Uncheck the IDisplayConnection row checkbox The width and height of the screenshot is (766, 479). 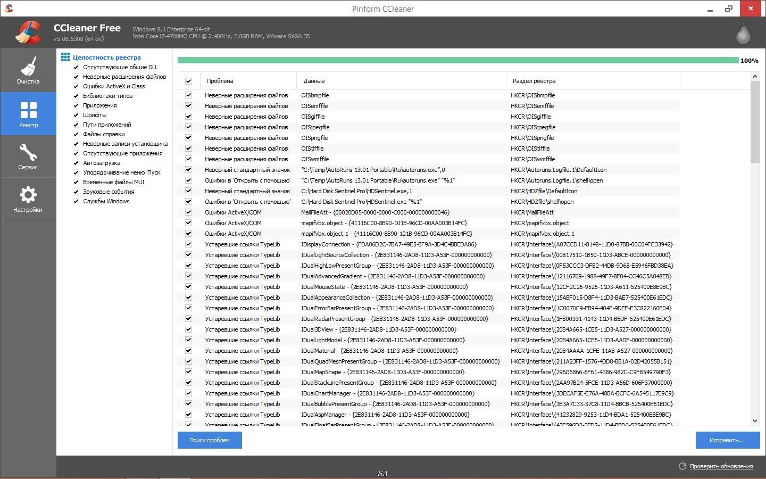[x=188, y=244]
